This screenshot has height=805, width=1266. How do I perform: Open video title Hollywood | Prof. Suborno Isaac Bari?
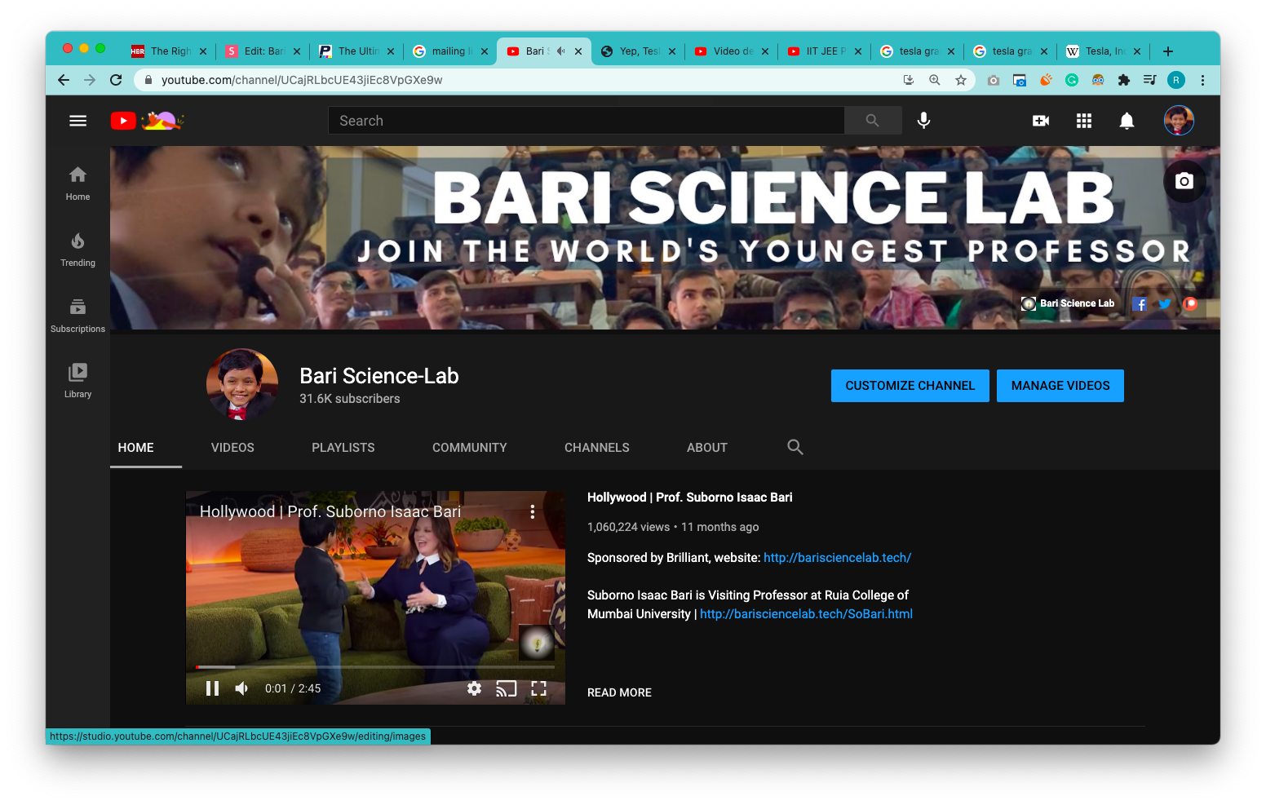click(690, 498)
